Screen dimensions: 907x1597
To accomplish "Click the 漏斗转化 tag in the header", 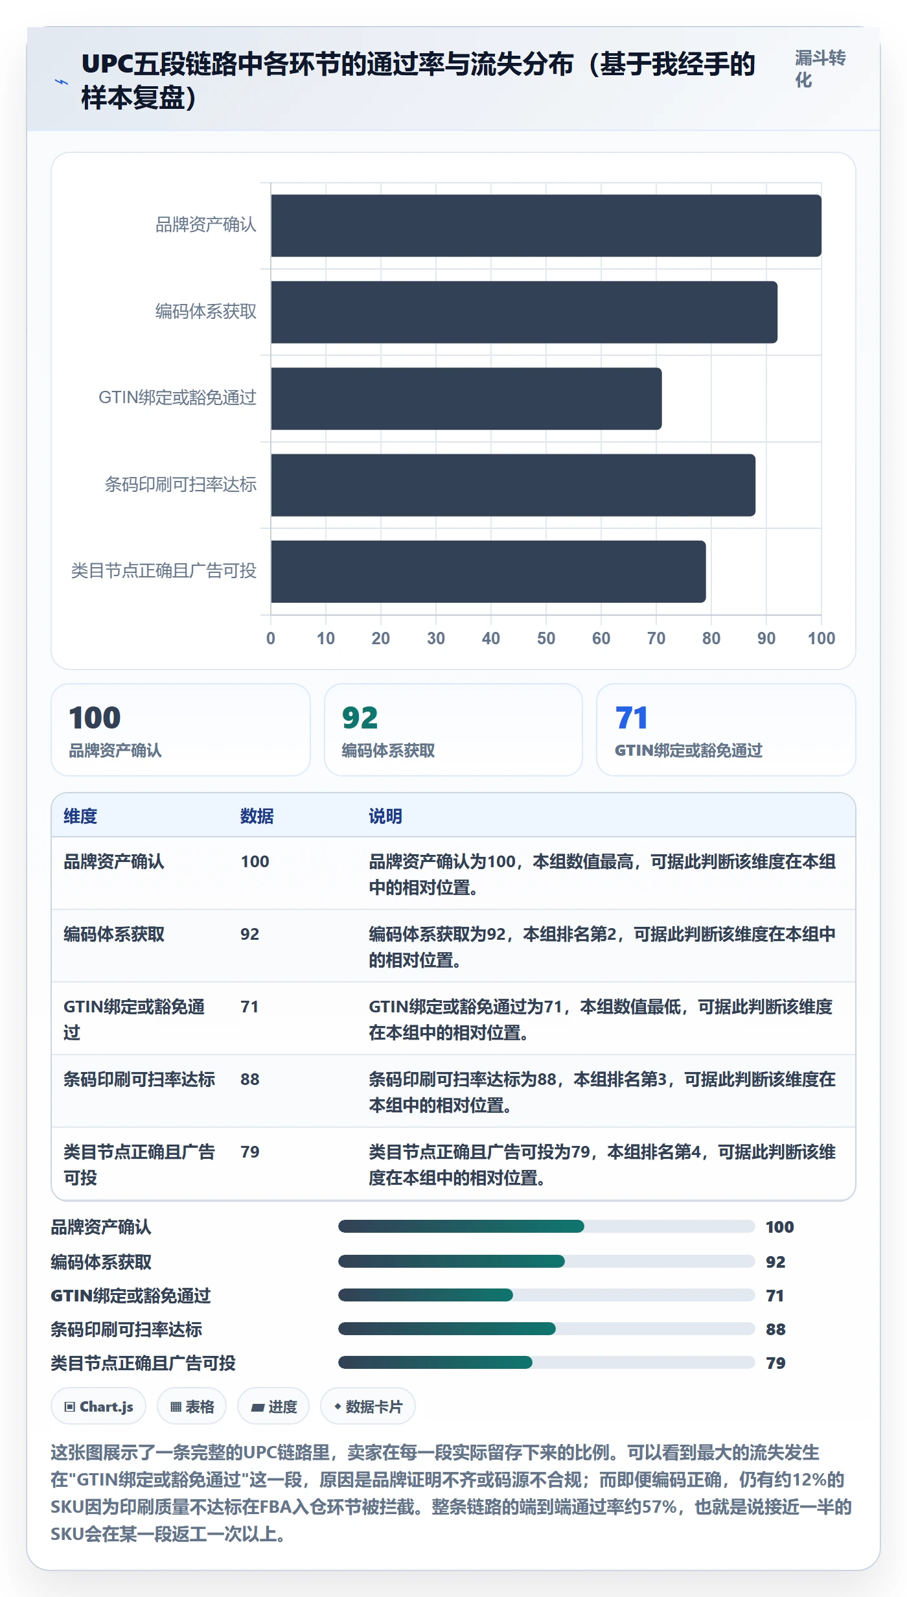I will (x=820, y=69).
